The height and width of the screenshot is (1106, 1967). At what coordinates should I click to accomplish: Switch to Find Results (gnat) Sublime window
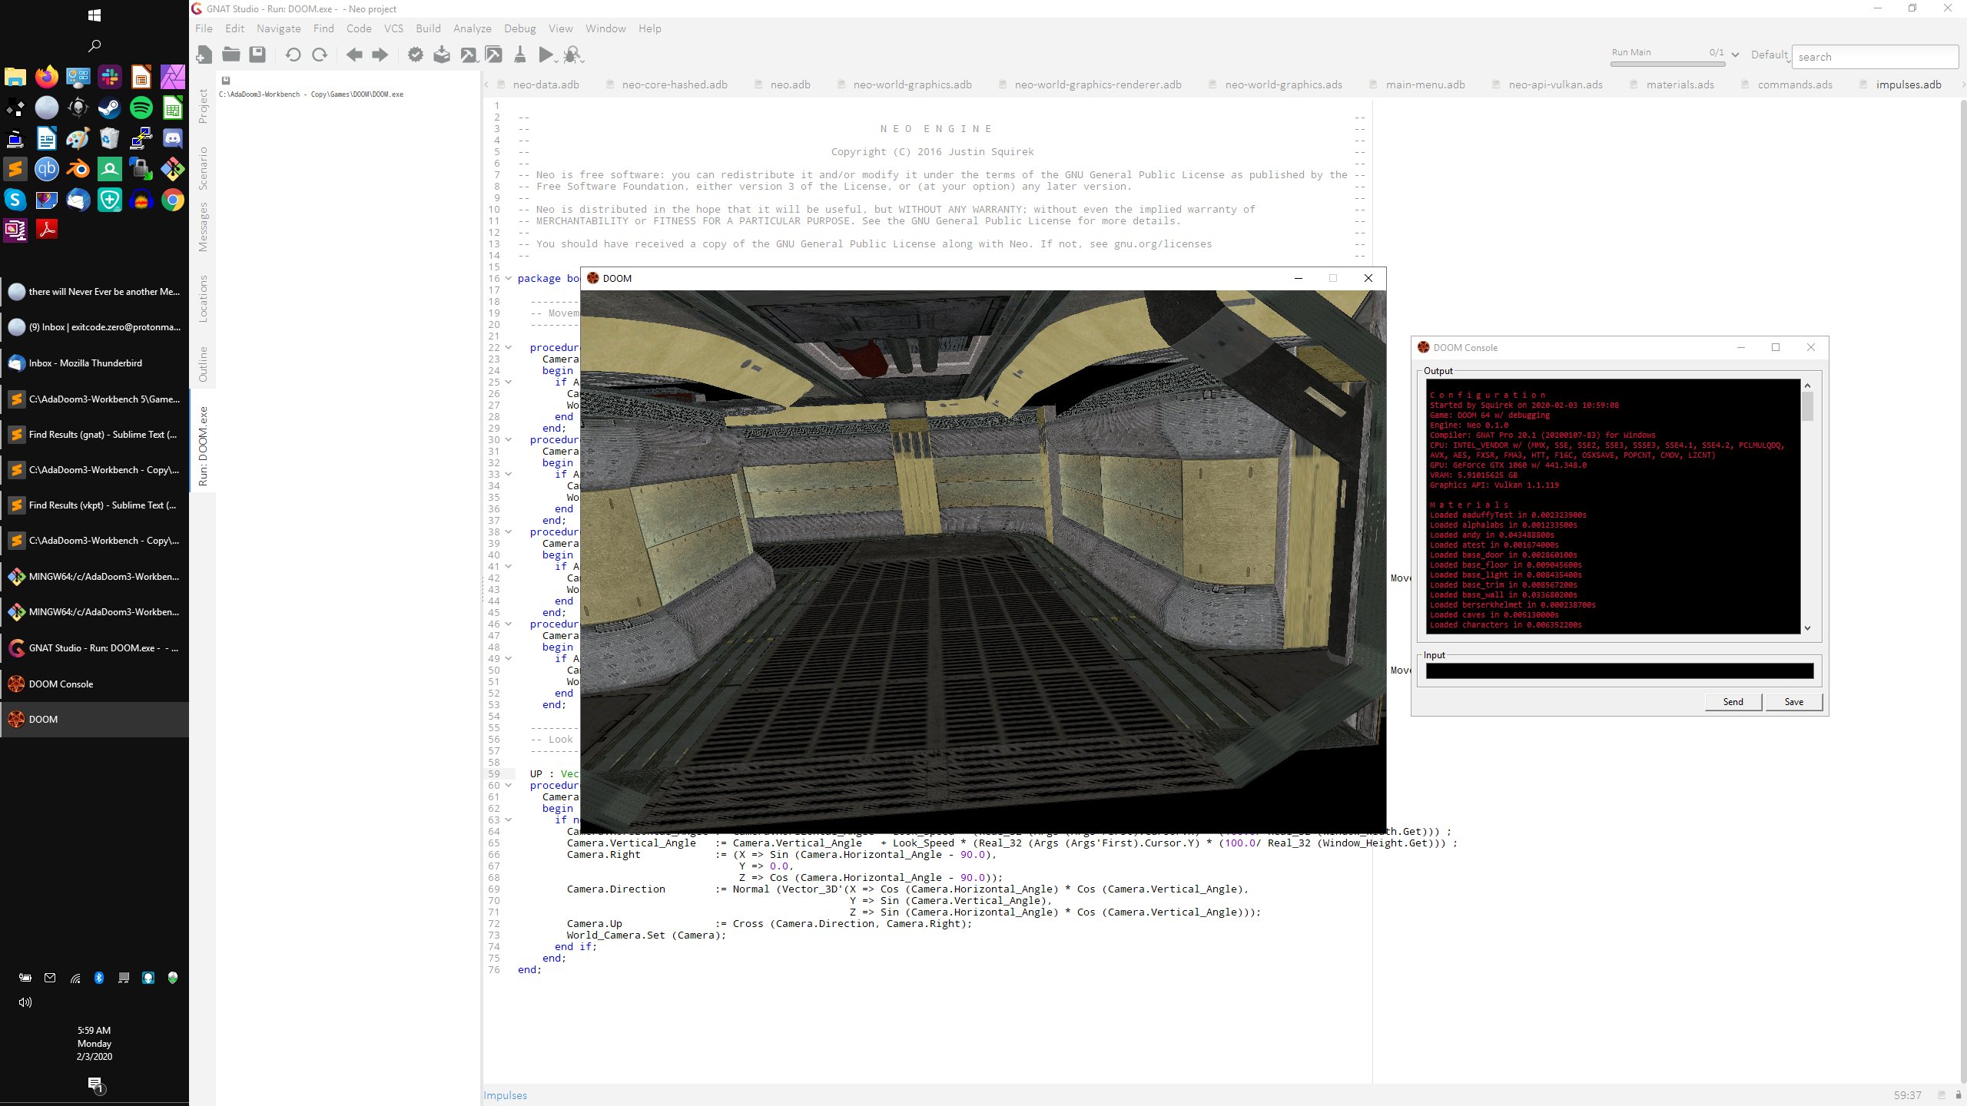coord(95,435)
